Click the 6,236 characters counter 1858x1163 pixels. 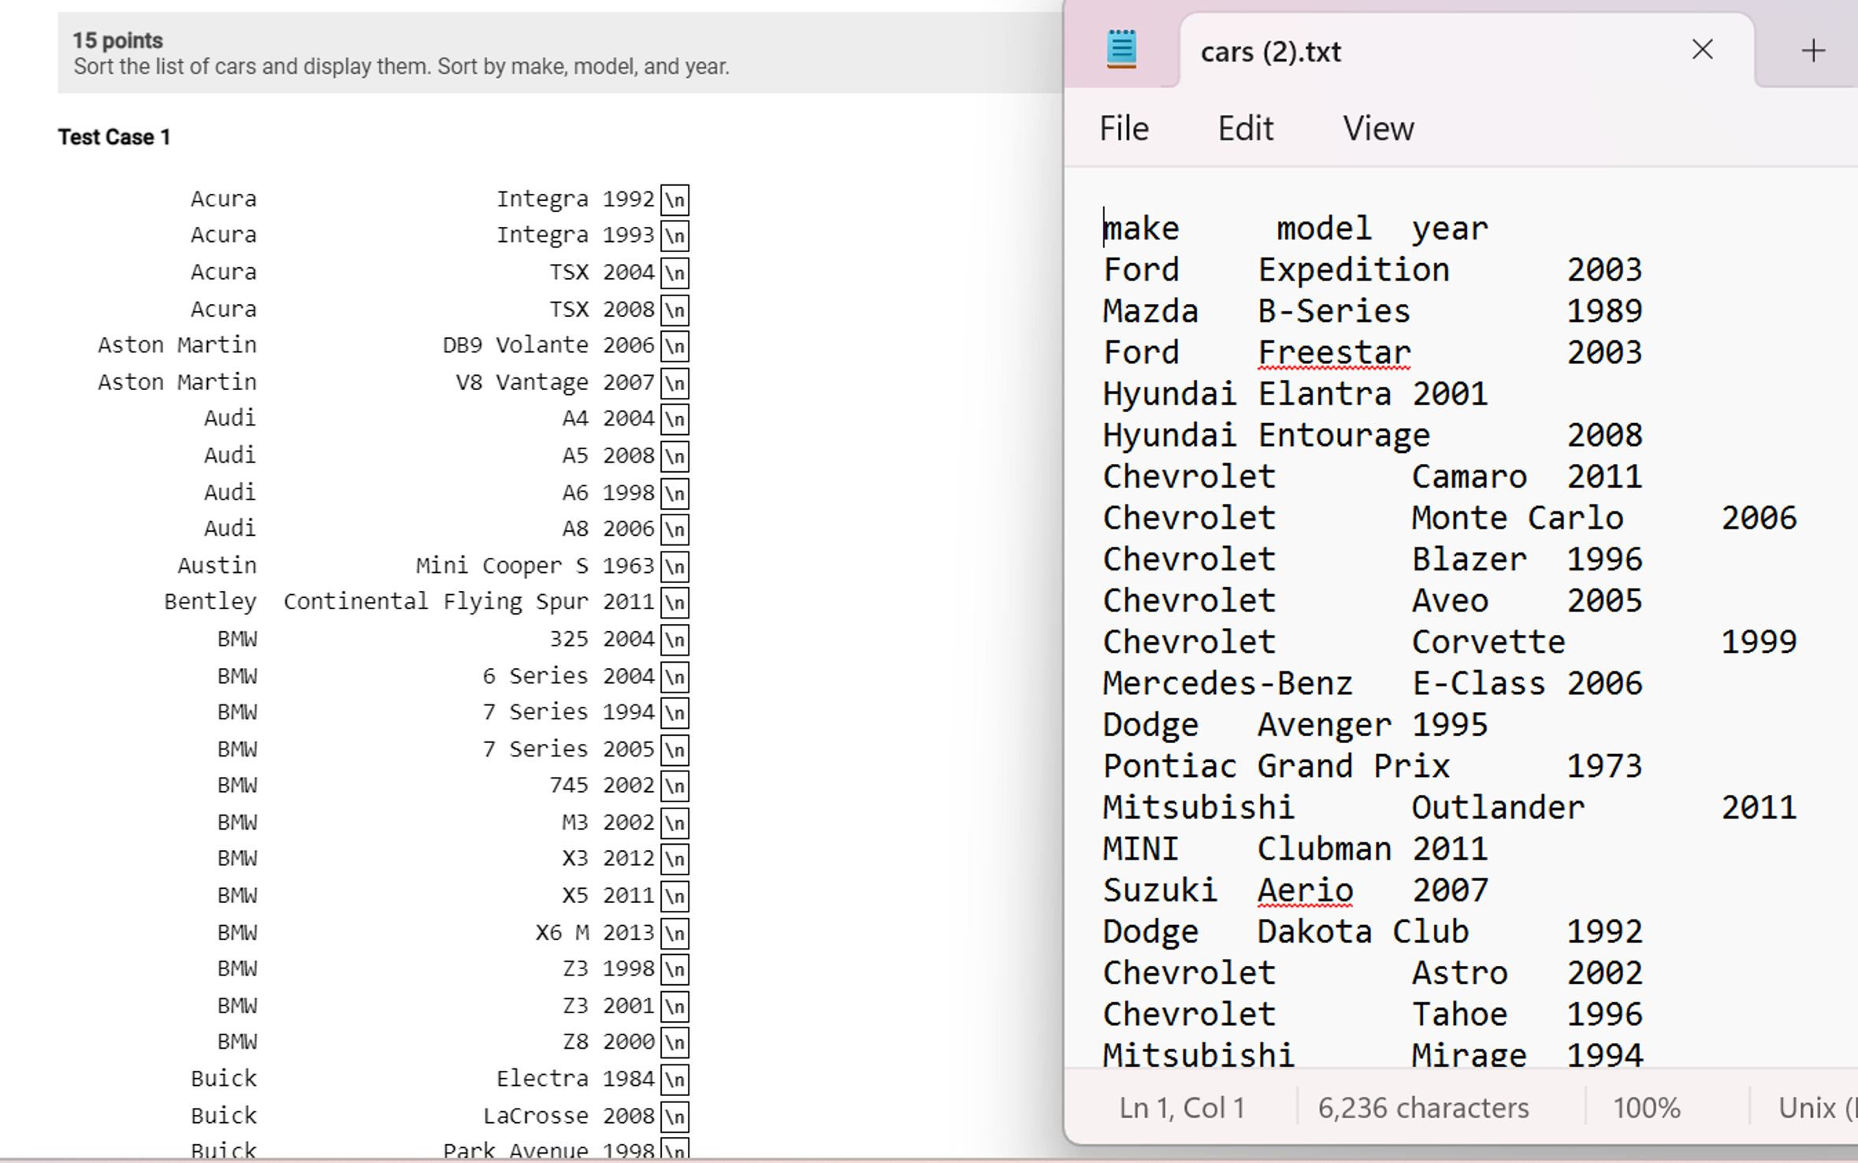(x=1422, y=1107)
